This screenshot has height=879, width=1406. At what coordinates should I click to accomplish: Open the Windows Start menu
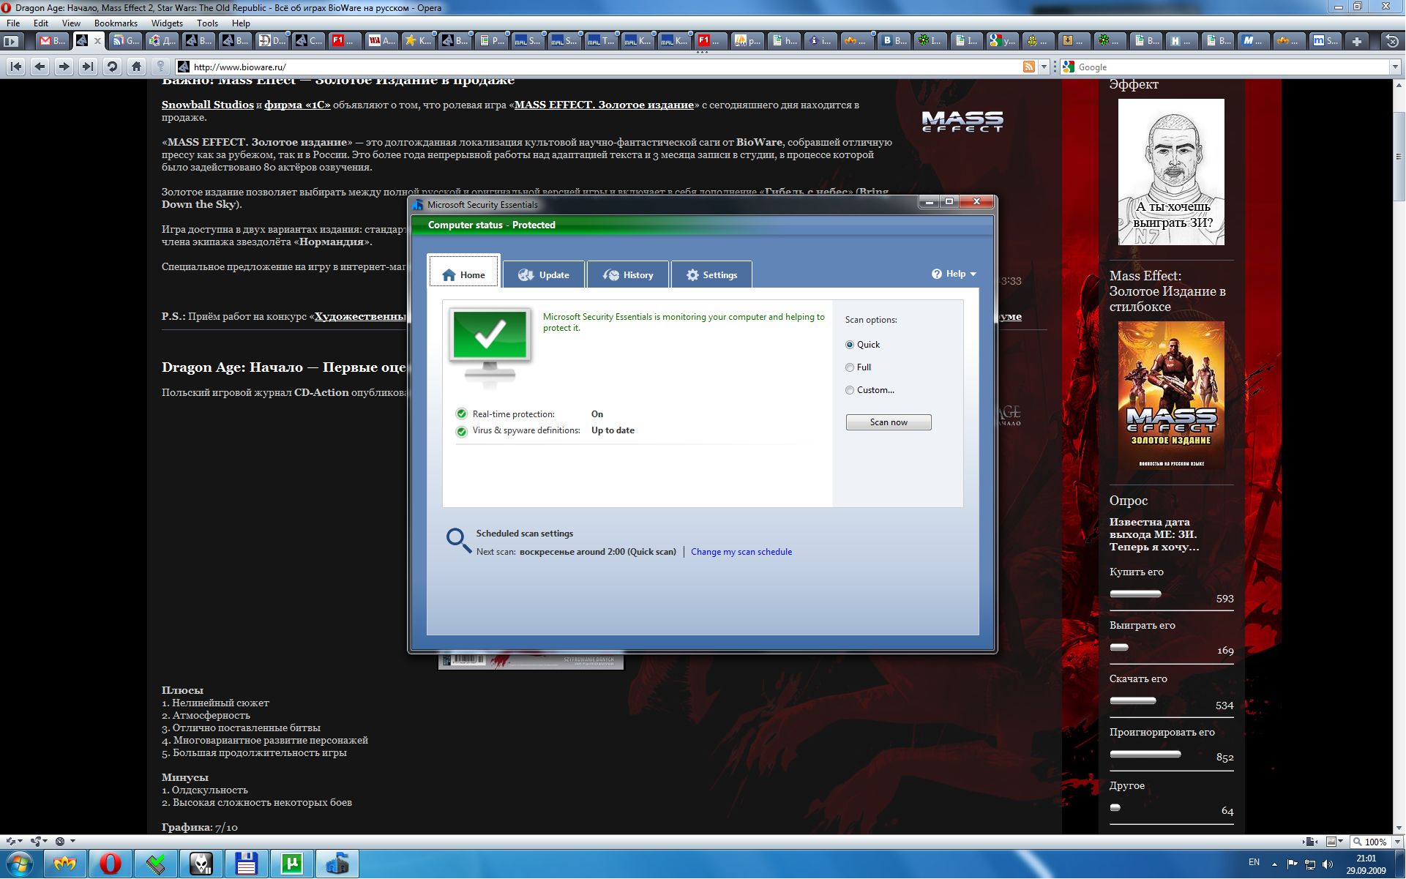[x=20, y=864]
